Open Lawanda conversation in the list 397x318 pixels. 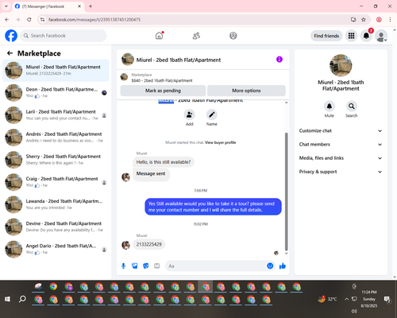coord(56,204)
